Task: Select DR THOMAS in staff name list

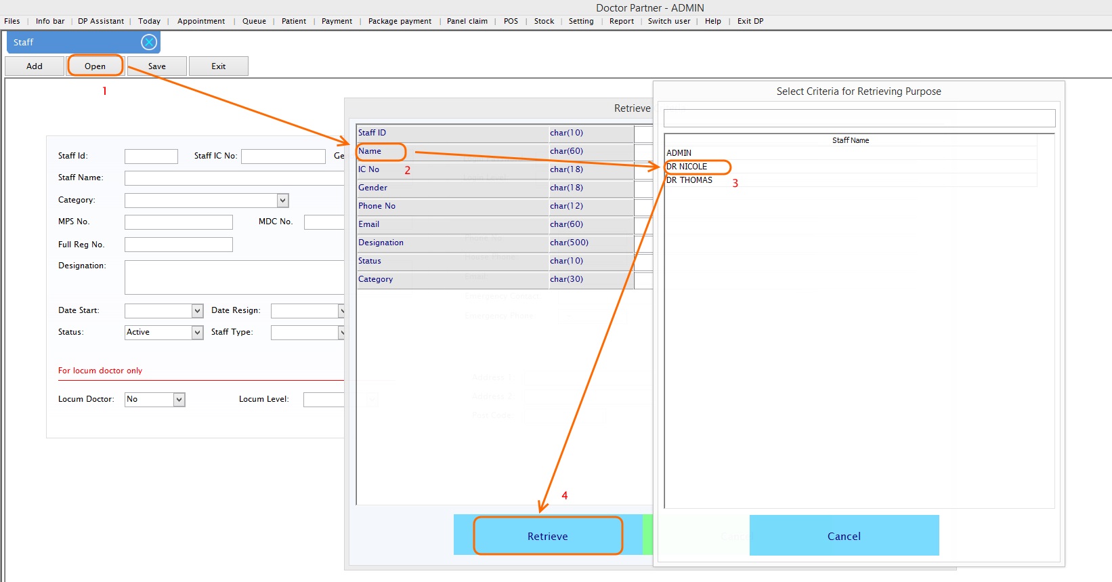Action: 689,180
